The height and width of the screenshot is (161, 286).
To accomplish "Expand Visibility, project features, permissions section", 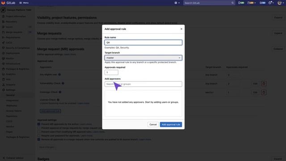I will pyautogui.click(x=278, y=17).
